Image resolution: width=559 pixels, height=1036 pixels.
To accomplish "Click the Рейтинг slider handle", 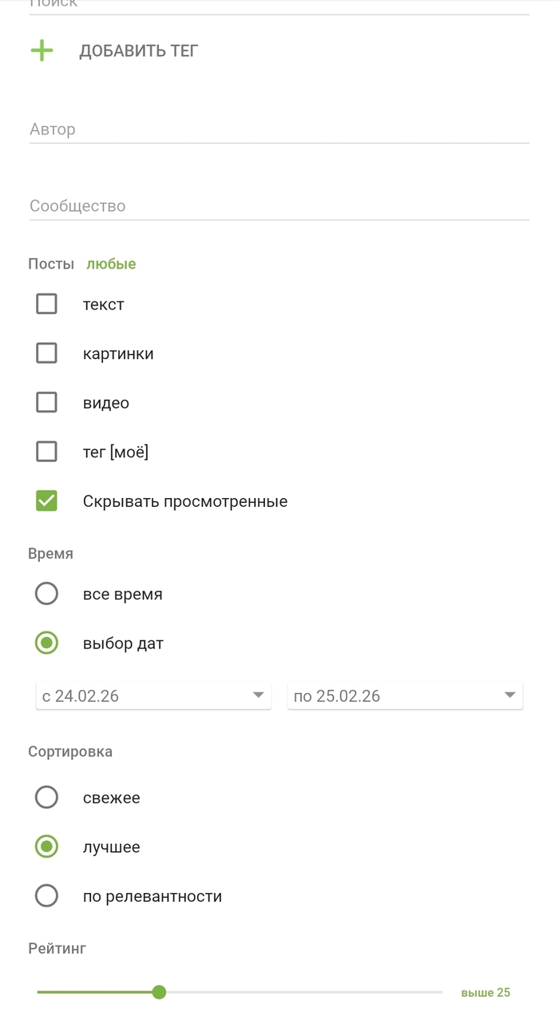I will point(159,993).
